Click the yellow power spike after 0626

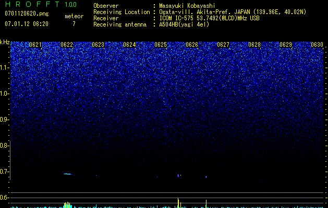(x=206, y=204)
